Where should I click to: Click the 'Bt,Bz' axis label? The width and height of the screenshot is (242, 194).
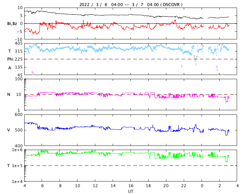point(12,23)
